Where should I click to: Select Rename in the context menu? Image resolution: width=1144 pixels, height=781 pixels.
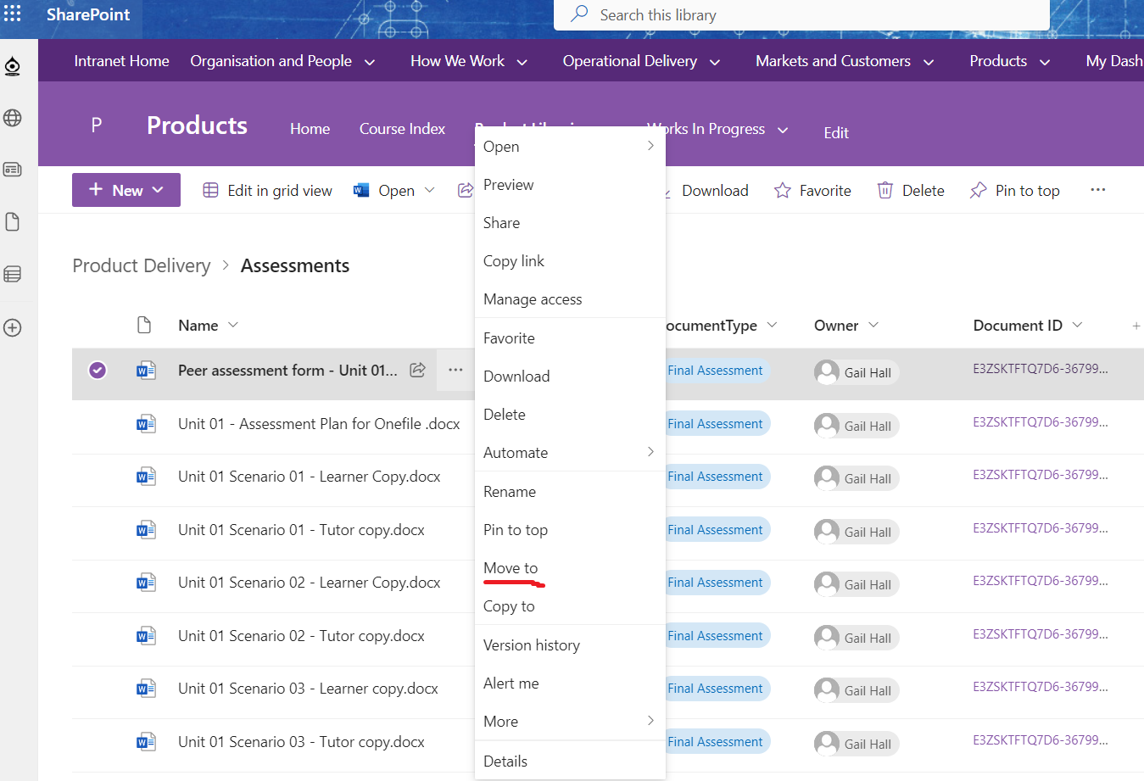pyautogui.click(x=510, y=492)
